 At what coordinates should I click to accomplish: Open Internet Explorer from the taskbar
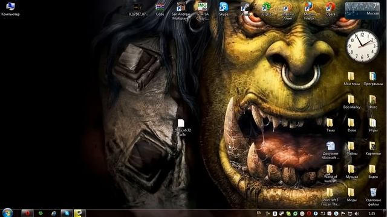pos(54,213)
